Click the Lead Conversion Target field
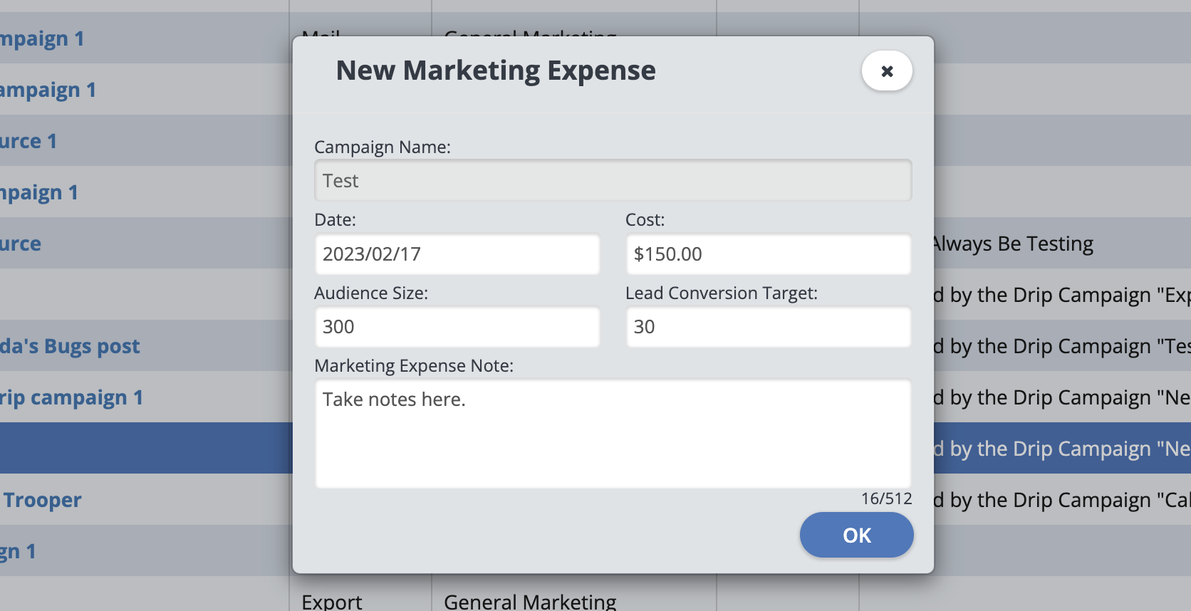 (x=768, y=327)
